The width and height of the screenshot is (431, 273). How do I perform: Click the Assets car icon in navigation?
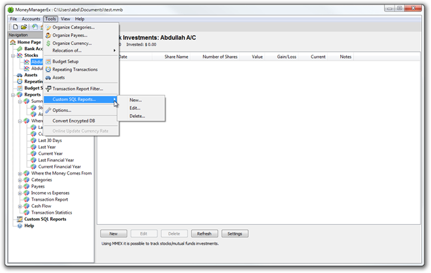[x=20, y=75]
